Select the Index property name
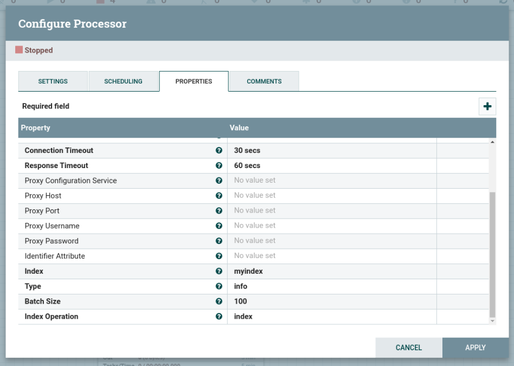Viewport: 514px width, 366px height. click(34, 271)
